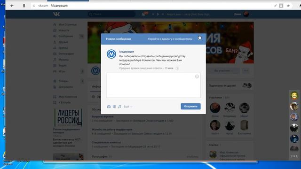Image resolution: width=301 pixels, height=169 pixels.
Task: Expand the profile menu arrow near Дима
Action: point(251,14)
